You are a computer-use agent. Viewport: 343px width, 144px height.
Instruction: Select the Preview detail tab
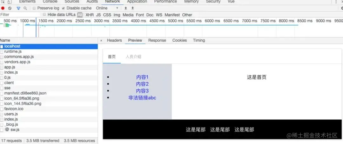point(135,40)
